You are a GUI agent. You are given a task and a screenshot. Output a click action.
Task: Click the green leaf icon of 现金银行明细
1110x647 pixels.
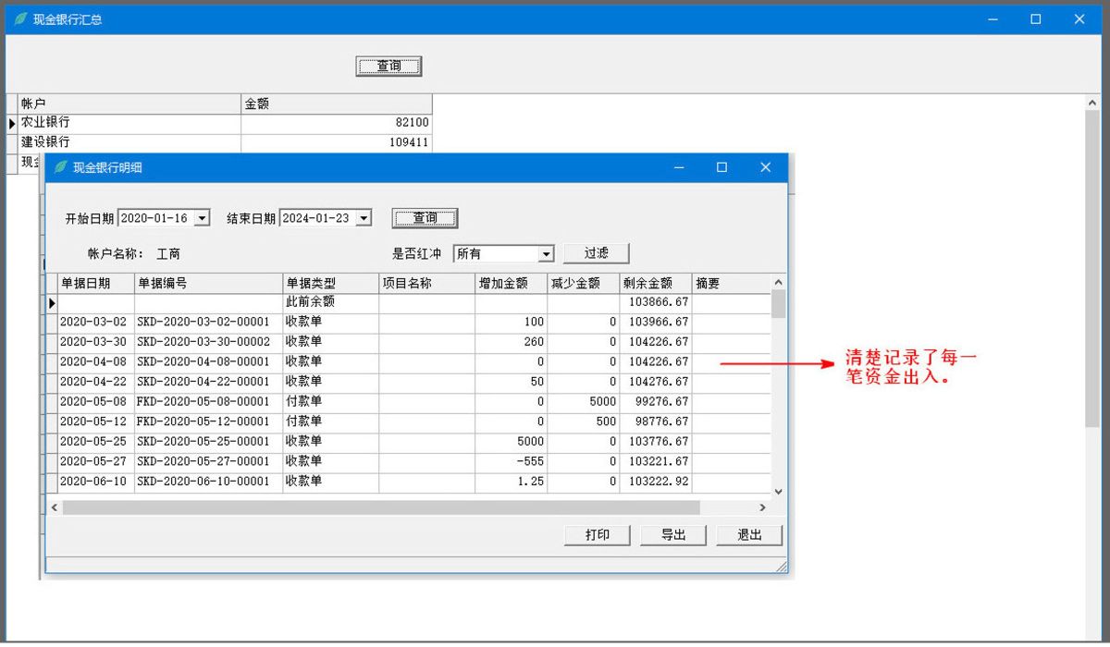coord(61,167)
